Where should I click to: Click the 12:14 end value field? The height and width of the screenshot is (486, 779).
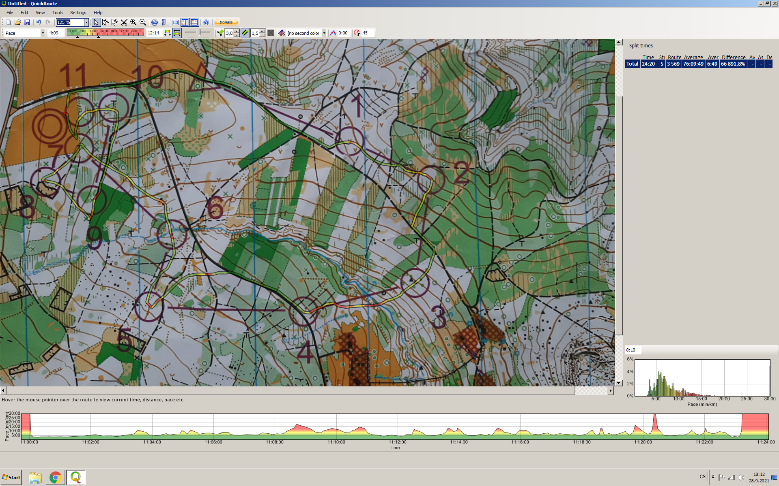[x=154, y=33]
